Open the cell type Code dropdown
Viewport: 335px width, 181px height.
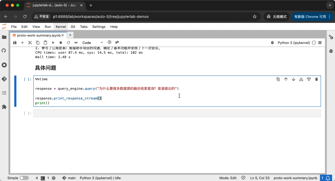pos(92,43)
